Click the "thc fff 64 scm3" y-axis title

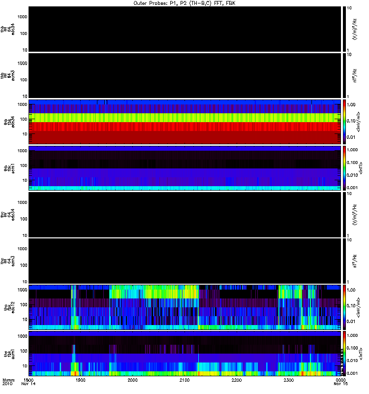tap(7, 261)
